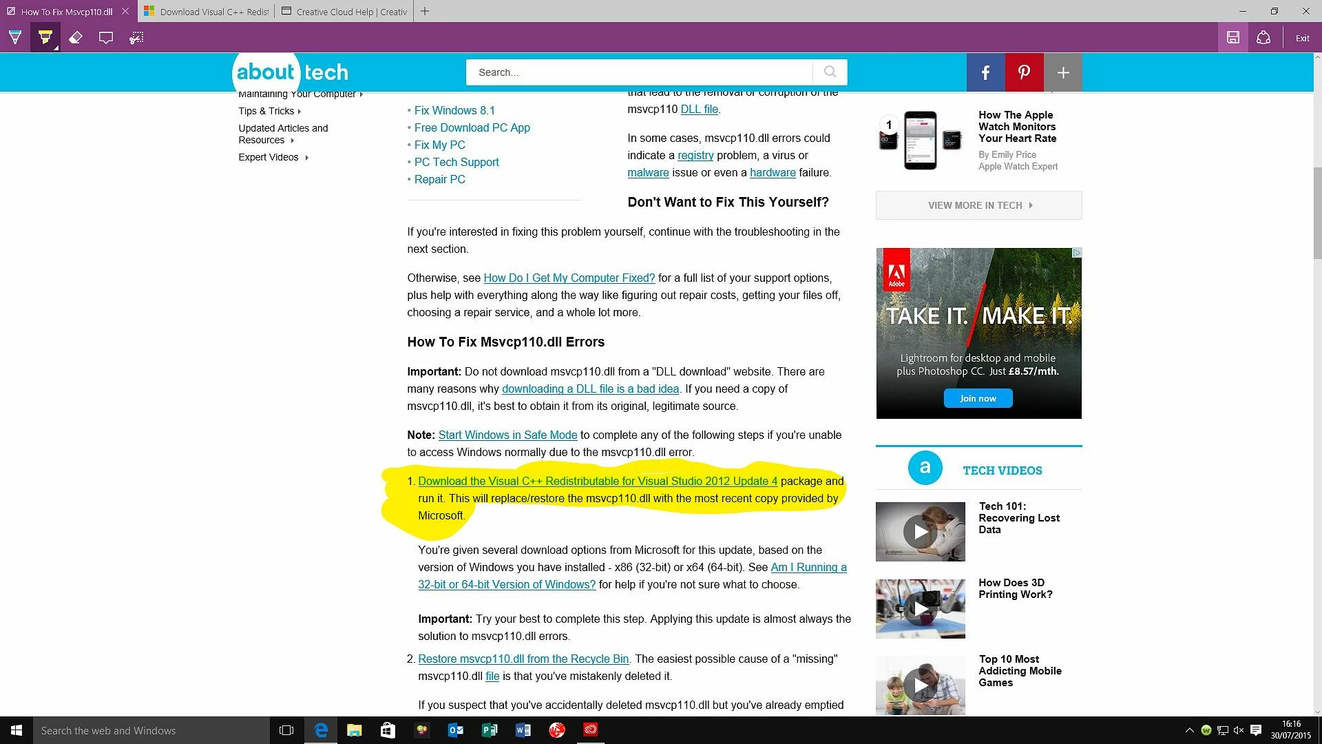Expand the plus share options button

coord(1062,72)
